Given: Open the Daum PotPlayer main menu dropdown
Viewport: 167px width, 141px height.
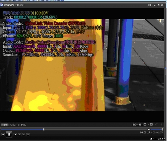Looking at the screenshot, I should (x=14, y=5).
